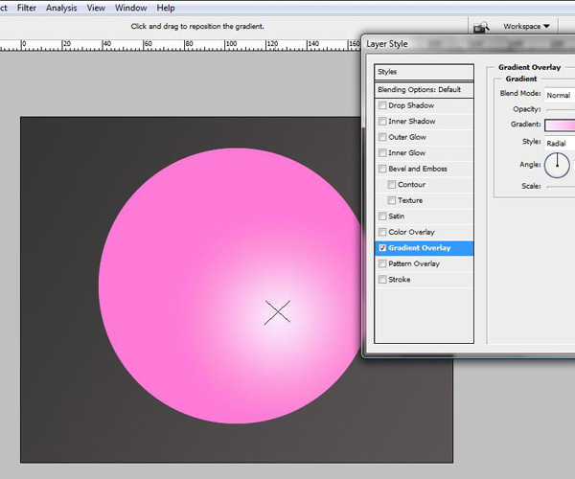Select the Bevel and Emboss row label
This screenshot has height=479, width=575.
point(418,169)
